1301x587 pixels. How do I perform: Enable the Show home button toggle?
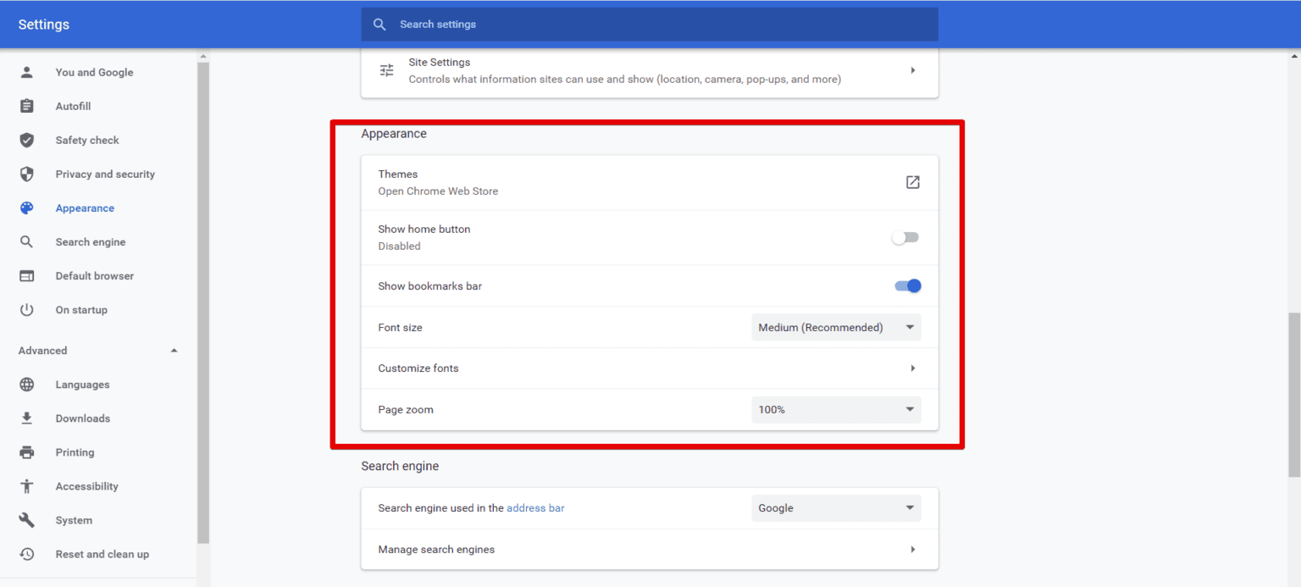[x=905, y=237]
